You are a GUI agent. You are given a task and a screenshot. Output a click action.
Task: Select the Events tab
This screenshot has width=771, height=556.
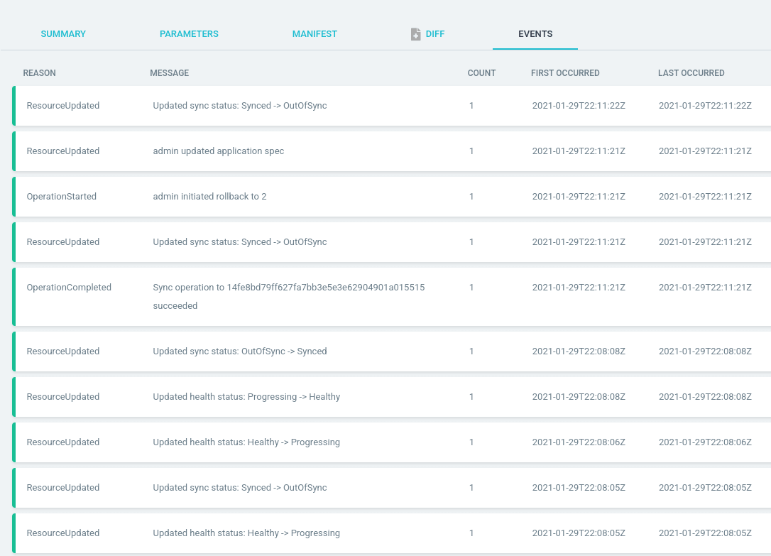pos(535,34)
